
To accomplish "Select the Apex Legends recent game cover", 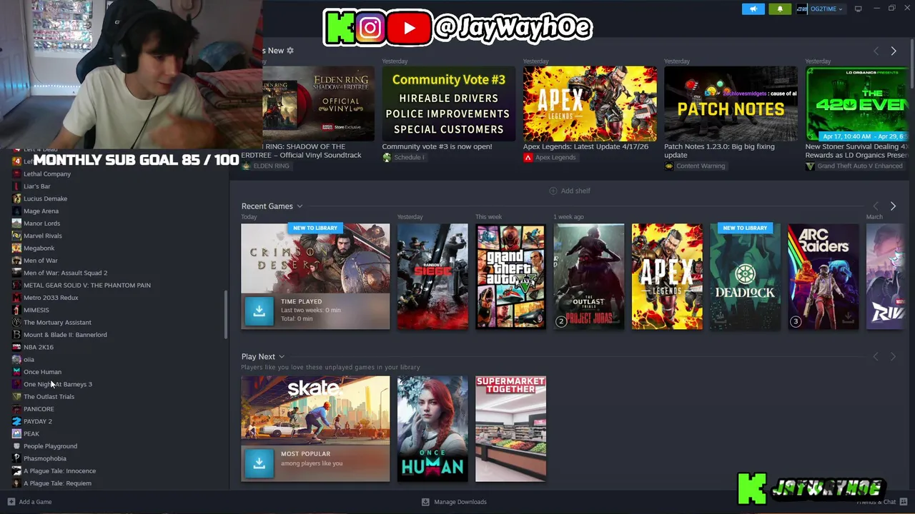I will [x=667, y=276].
